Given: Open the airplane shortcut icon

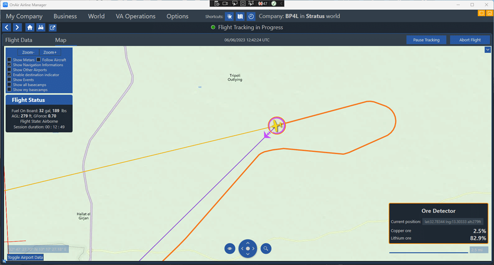Looking at the screenshot, I should pos(230,17).
